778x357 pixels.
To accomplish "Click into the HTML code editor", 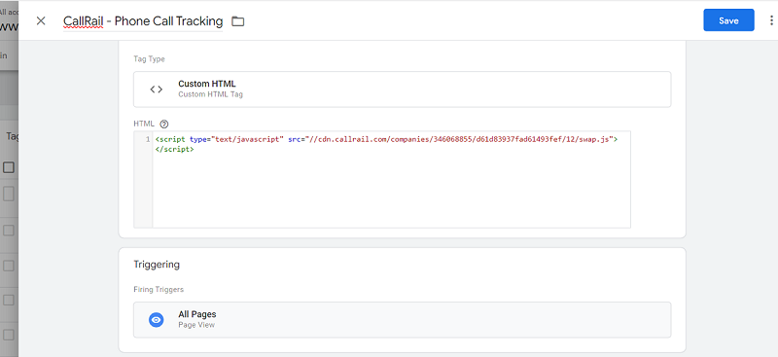I will [382, 180].
